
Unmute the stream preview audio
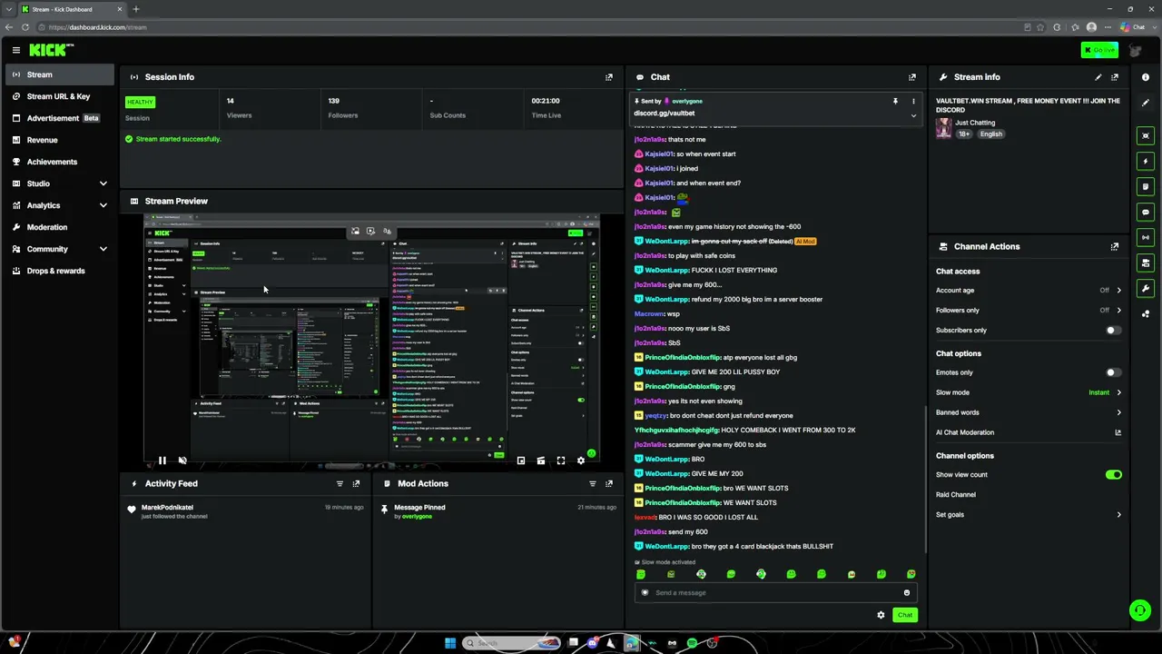click(x=182, y=461)
